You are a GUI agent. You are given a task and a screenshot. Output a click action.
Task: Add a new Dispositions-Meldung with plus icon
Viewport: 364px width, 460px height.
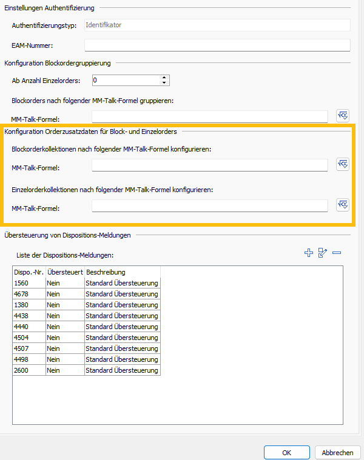click(309, 253)
